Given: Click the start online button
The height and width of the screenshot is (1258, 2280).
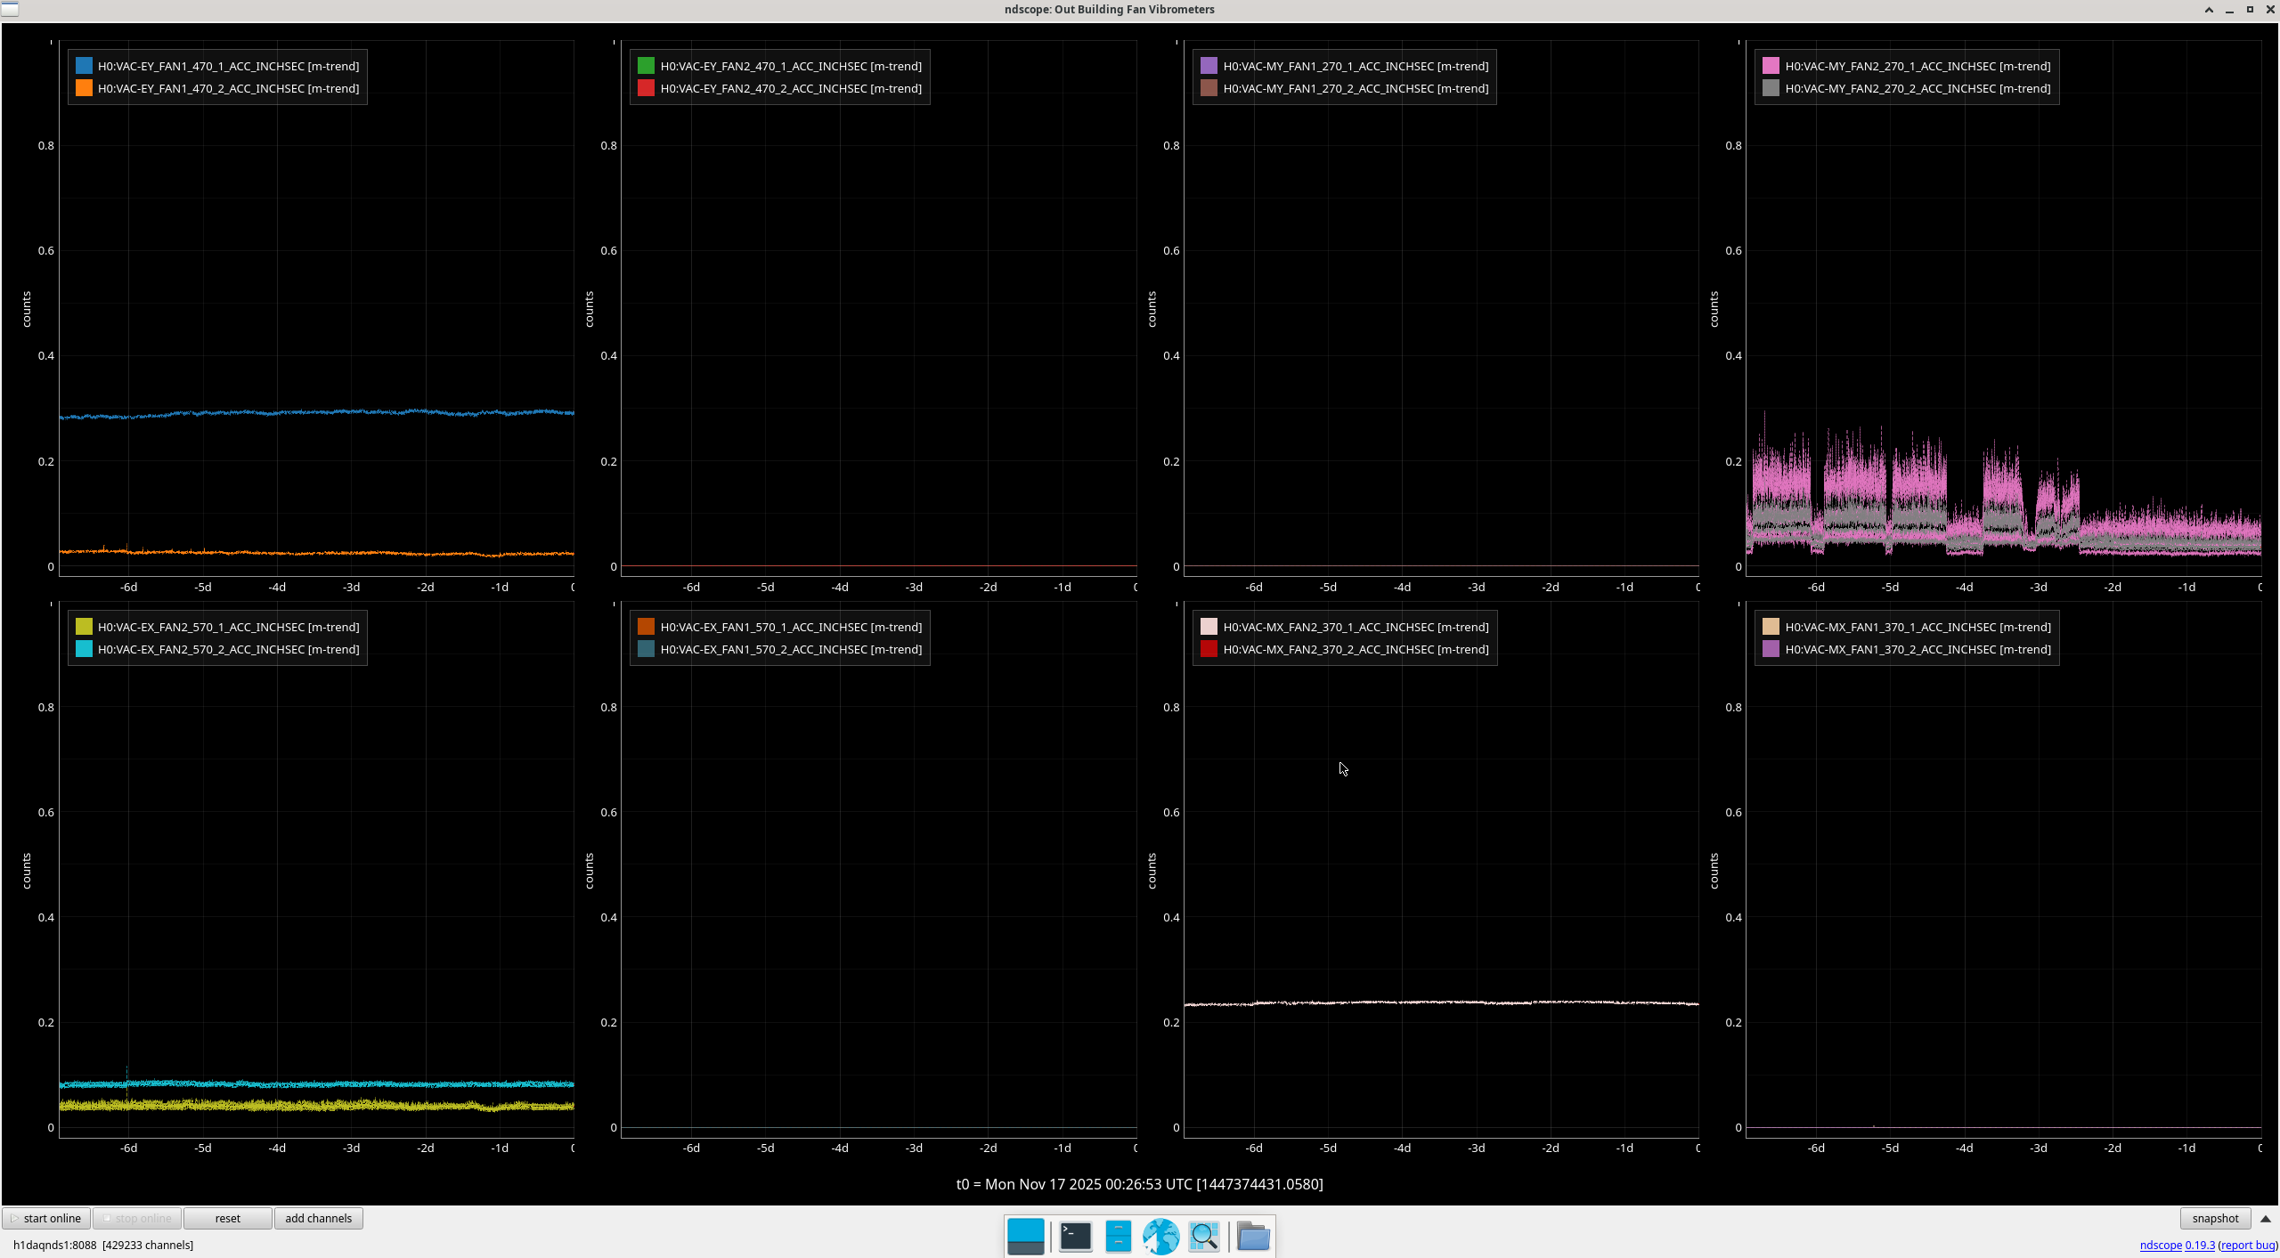Looking at the screenshot, I should pos(46,1218).
